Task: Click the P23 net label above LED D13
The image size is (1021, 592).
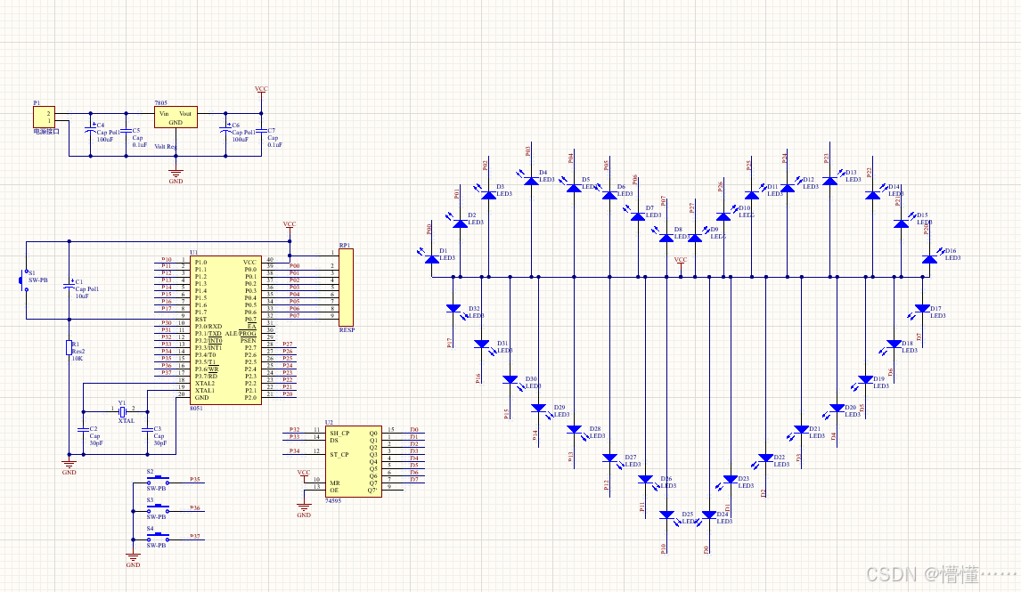Action: pyautogui.click(x=826, y=158)
